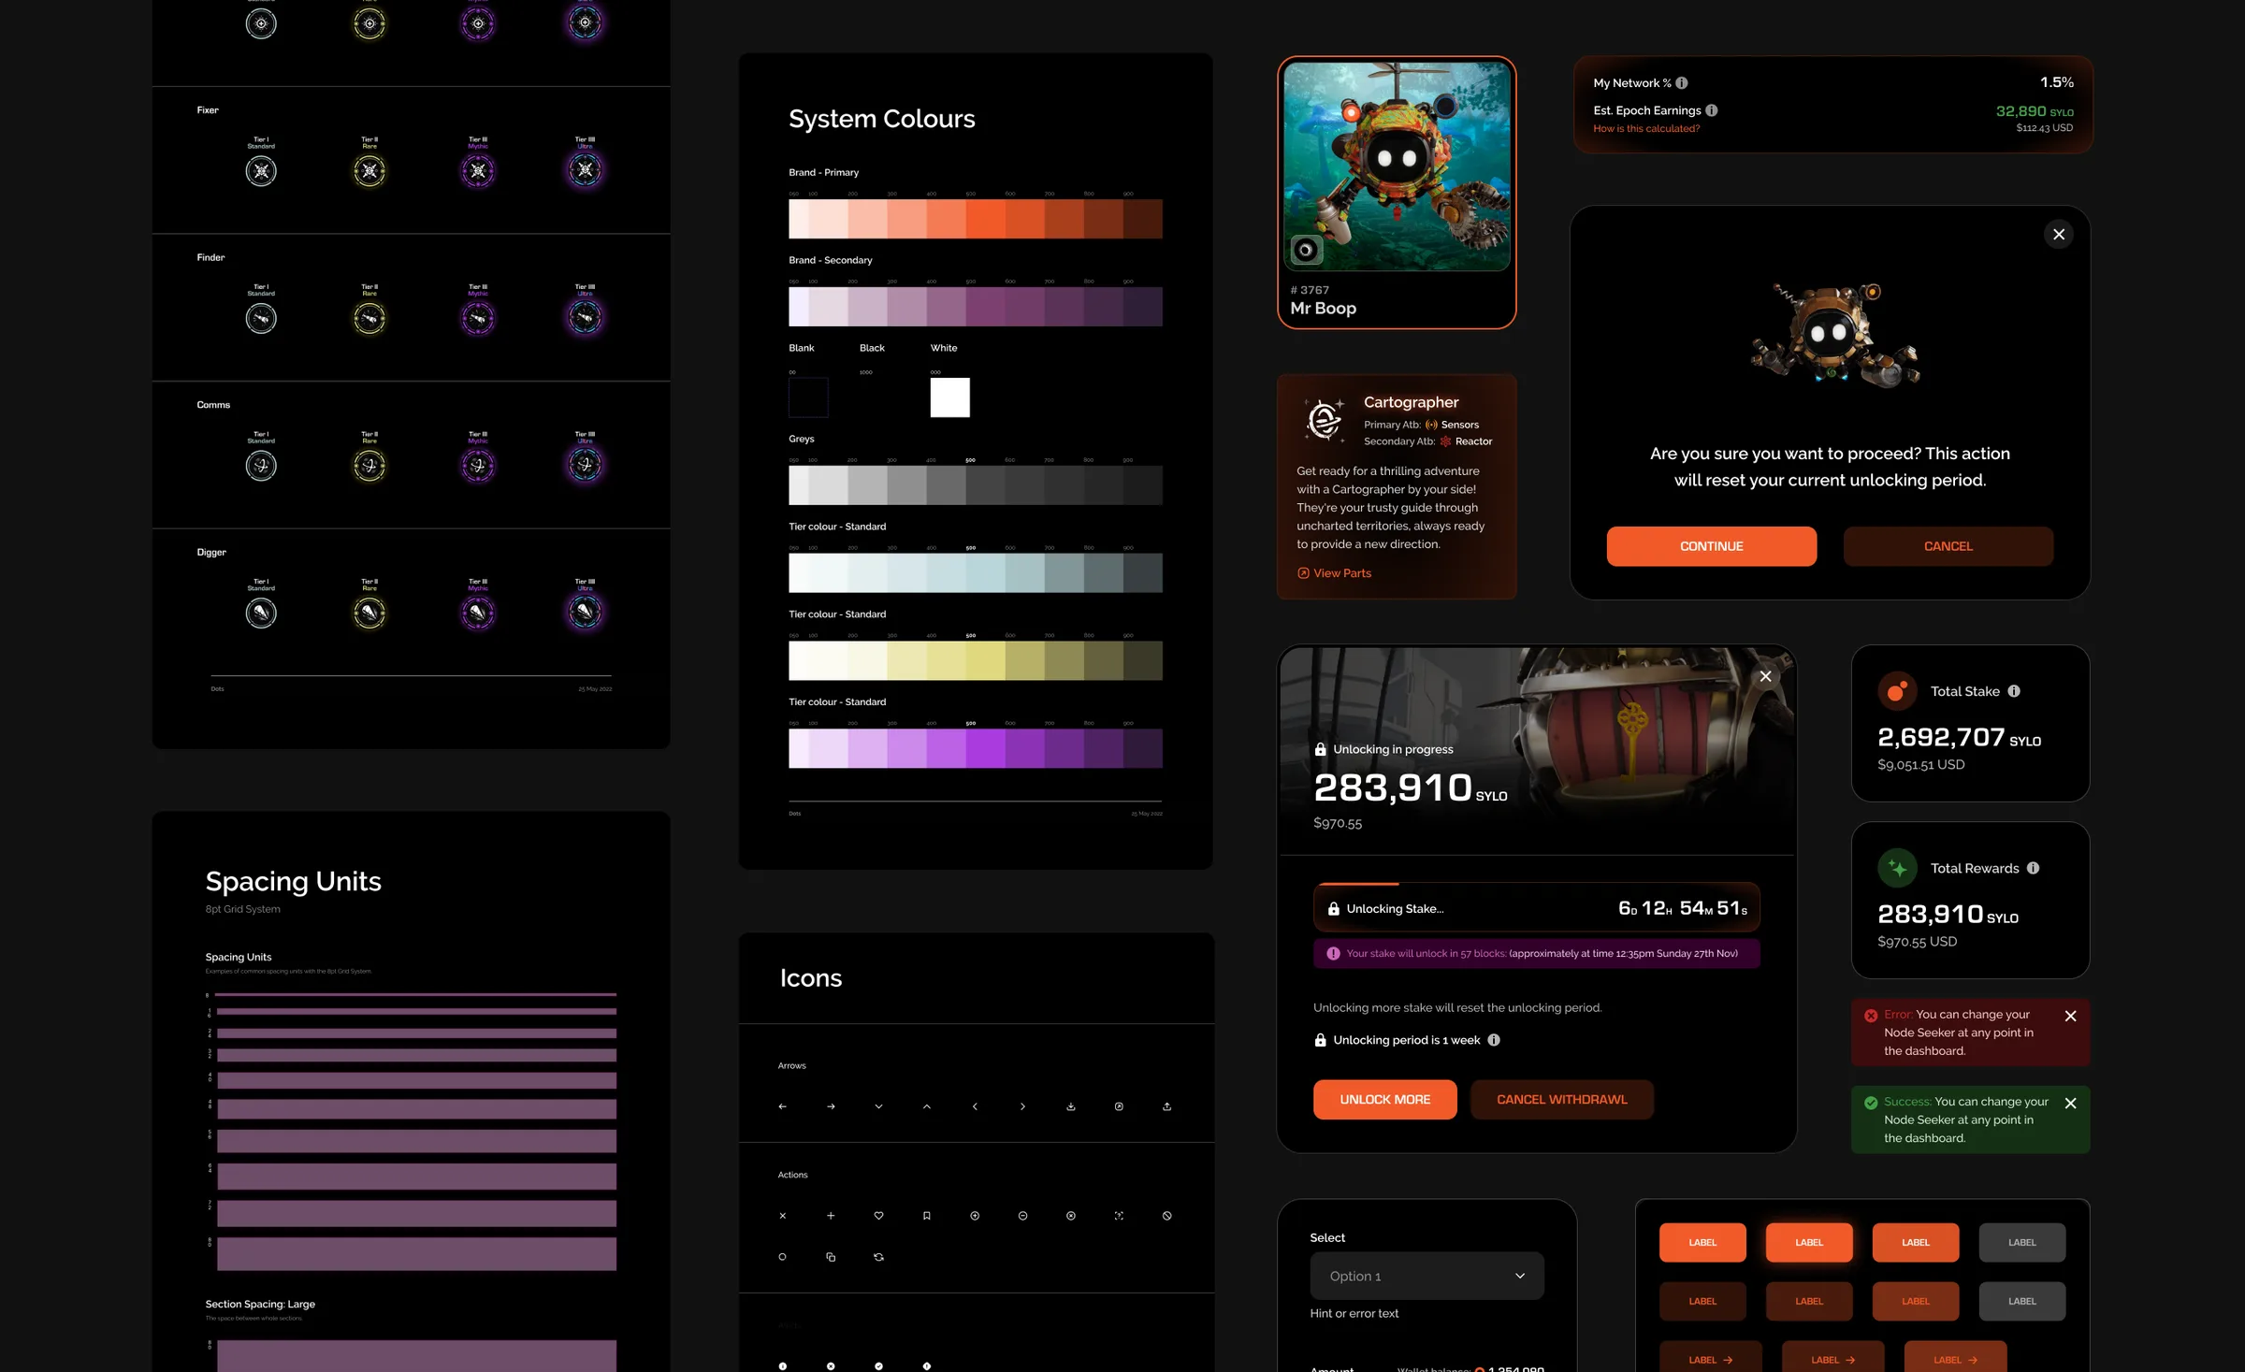2245x1372 pixels.
Task: Click the chevron right icon under Arrows
Action: pos(1022,1106)
